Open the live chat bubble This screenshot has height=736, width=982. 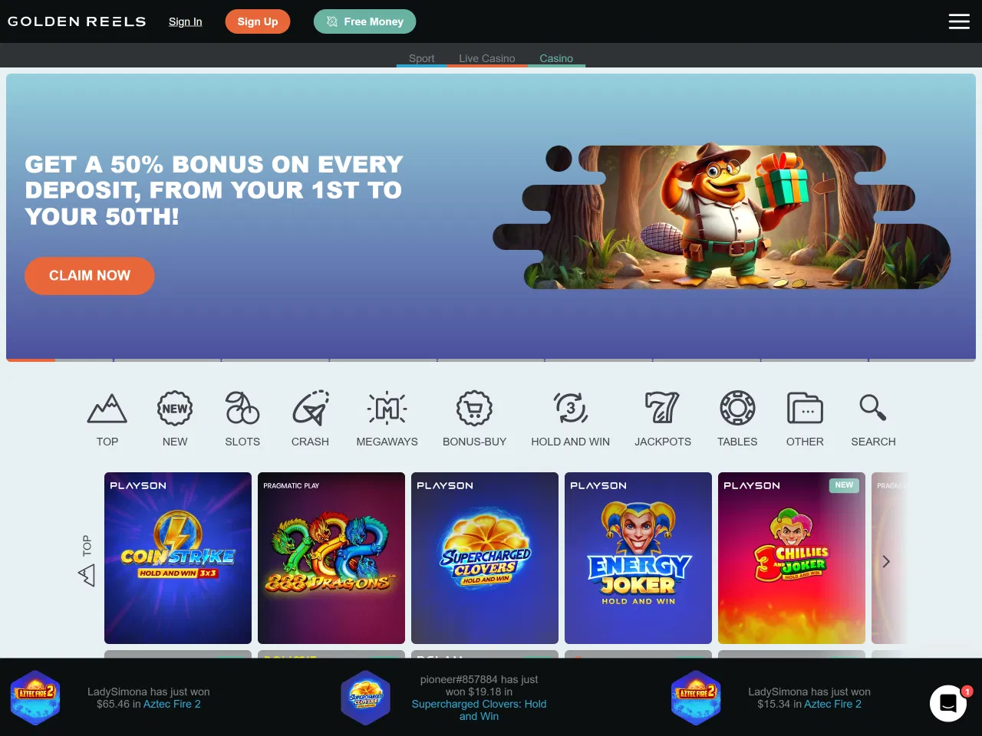tap(948, 703)
